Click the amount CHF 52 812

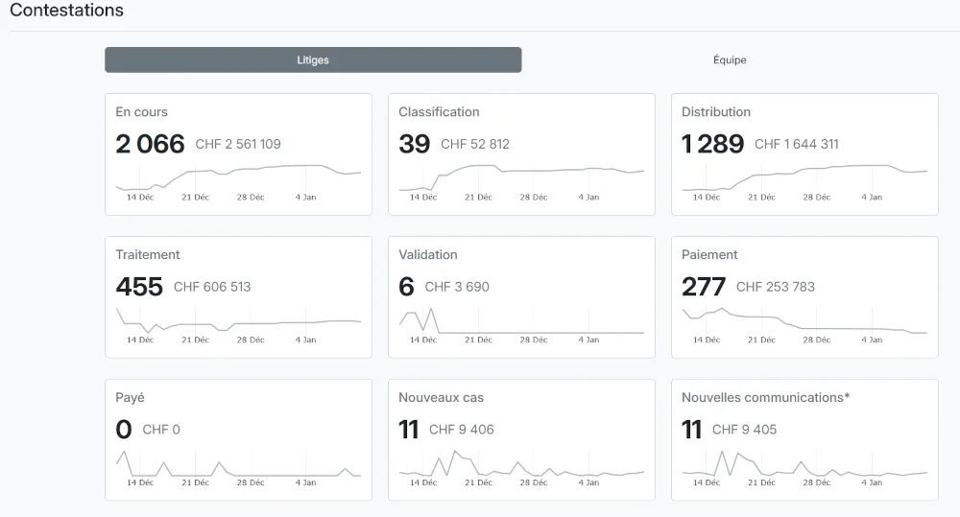tap(475, 144)
